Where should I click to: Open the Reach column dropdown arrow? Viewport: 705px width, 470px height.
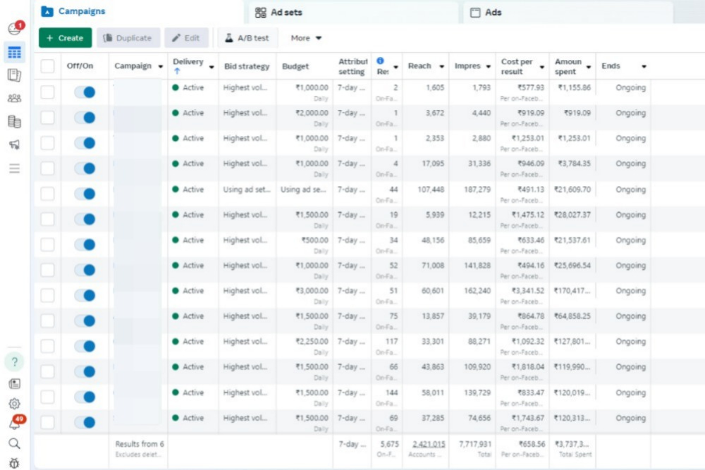click(442, 66)
